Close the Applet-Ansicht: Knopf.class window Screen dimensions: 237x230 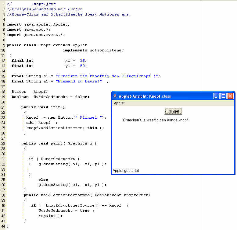coord(231,96)
